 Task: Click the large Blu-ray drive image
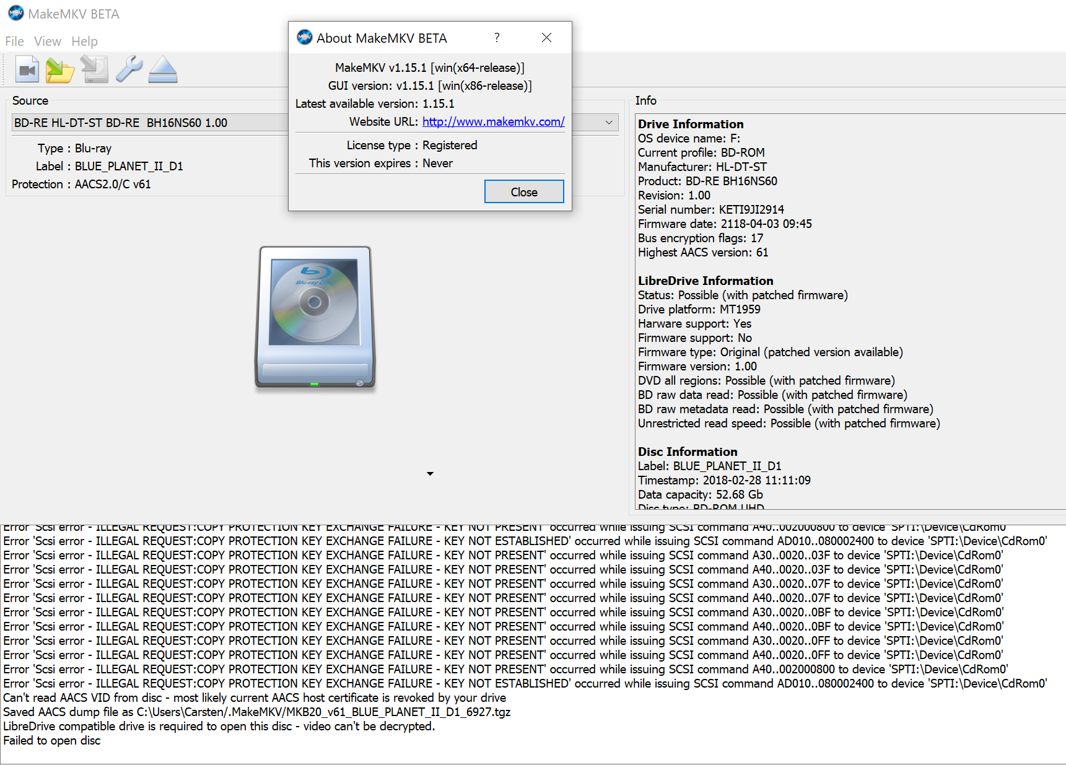click(315, 317)
